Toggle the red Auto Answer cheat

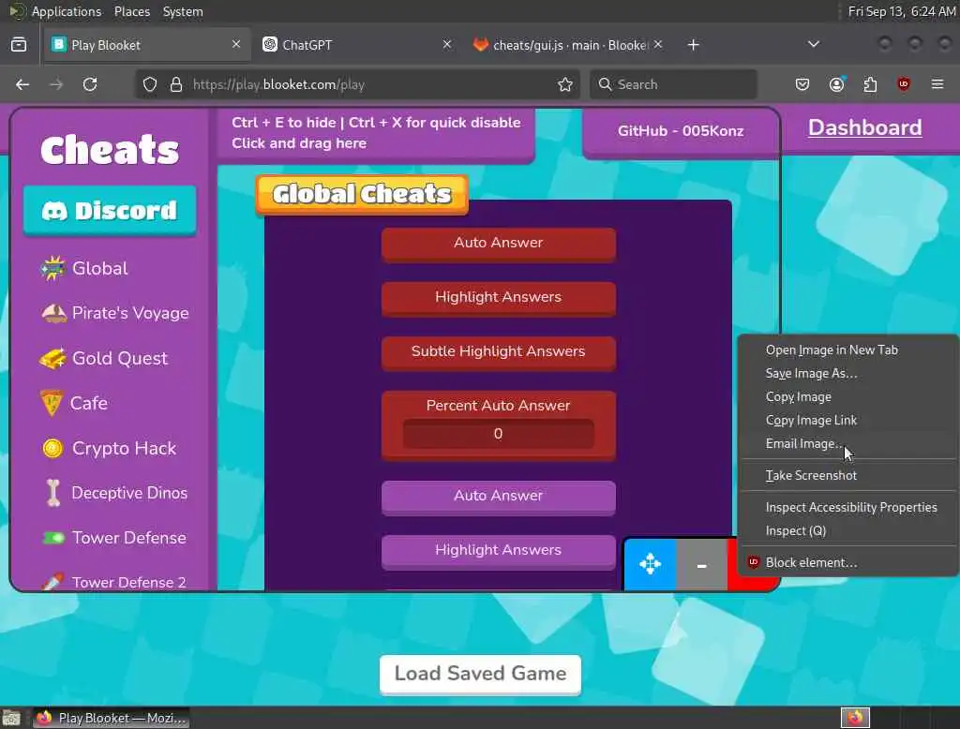499,244
